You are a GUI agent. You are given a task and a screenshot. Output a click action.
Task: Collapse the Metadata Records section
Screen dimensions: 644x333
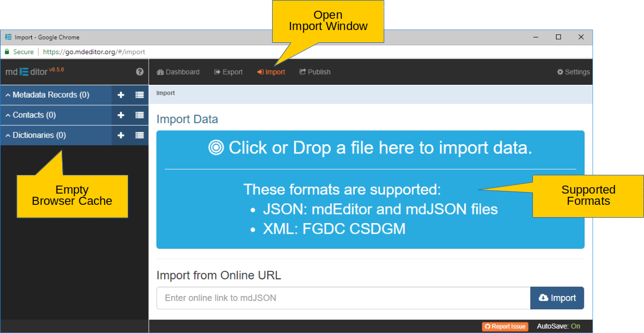pyautogui.click(x=47, y=95)
